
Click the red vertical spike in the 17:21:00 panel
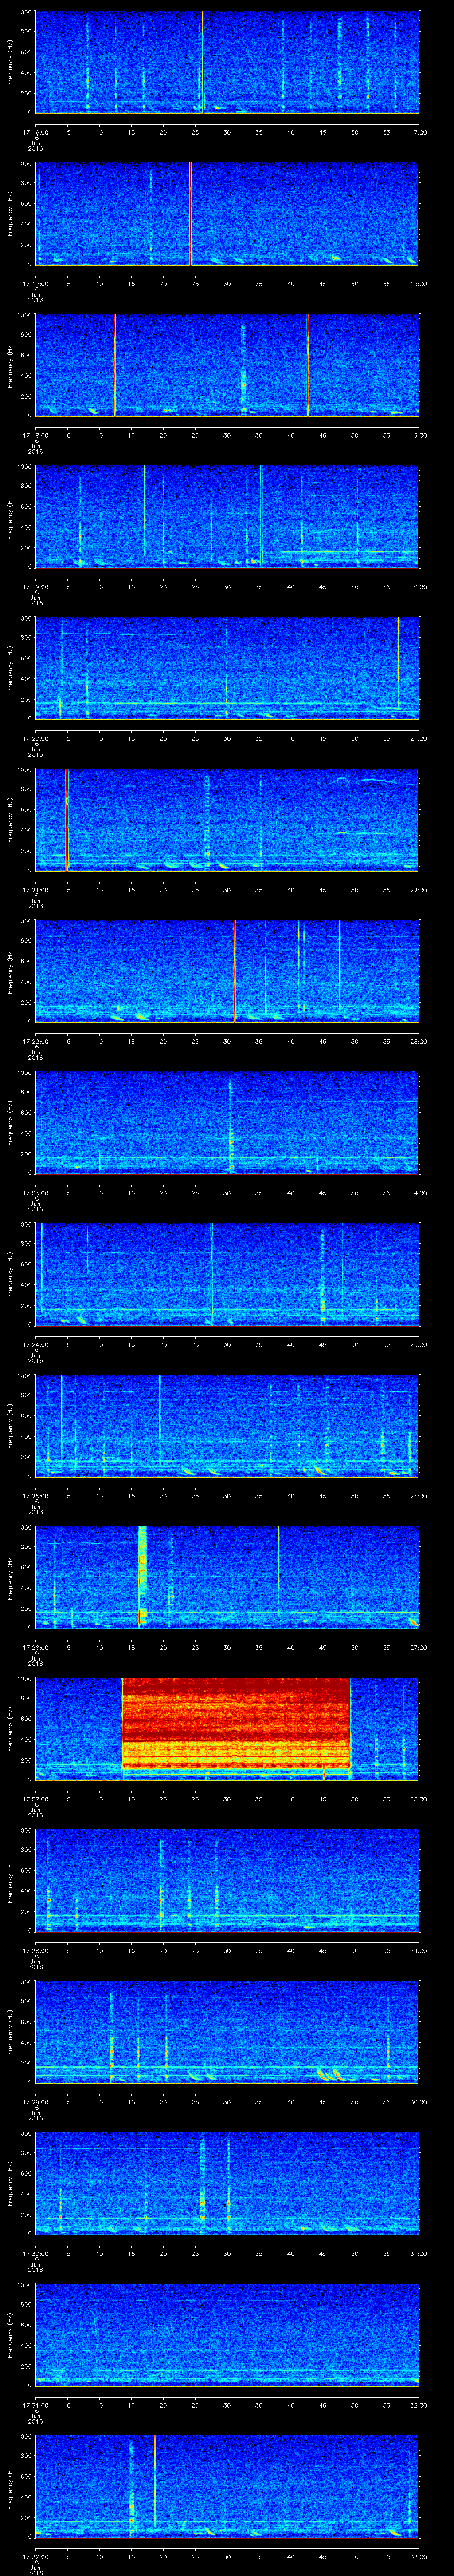pos(67,820)
